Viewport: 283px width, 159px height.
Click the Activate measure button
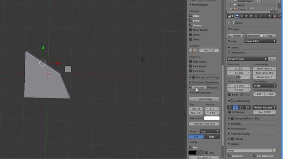click(x=199, y=87)
